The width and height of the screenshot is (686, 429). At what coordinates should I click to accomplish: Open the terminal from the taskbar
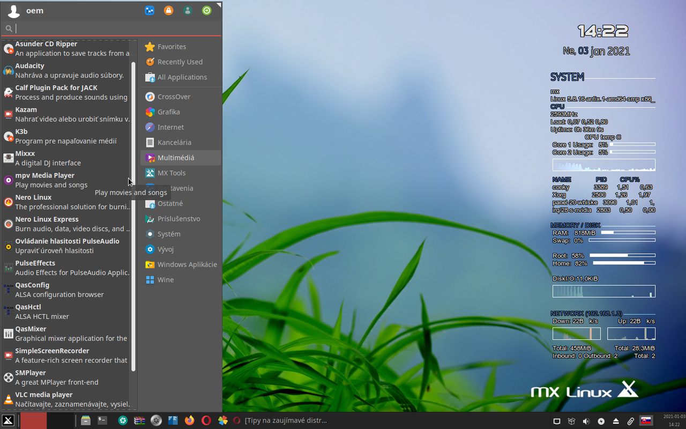(x=102, y=421)
